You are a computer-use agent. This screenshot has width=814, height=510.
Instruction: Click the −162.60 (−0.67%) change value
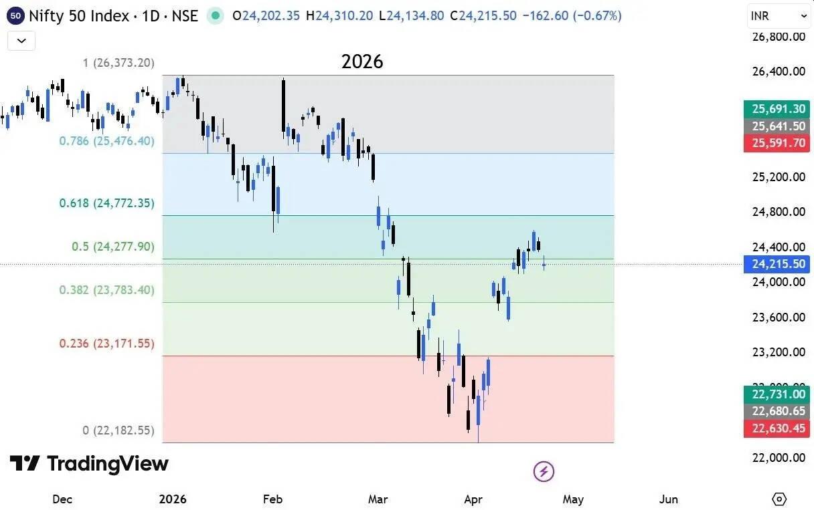572,15
